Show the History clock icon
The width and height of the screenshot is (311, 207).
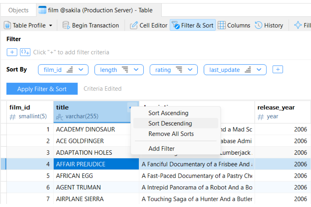click(x=258, y=25)
